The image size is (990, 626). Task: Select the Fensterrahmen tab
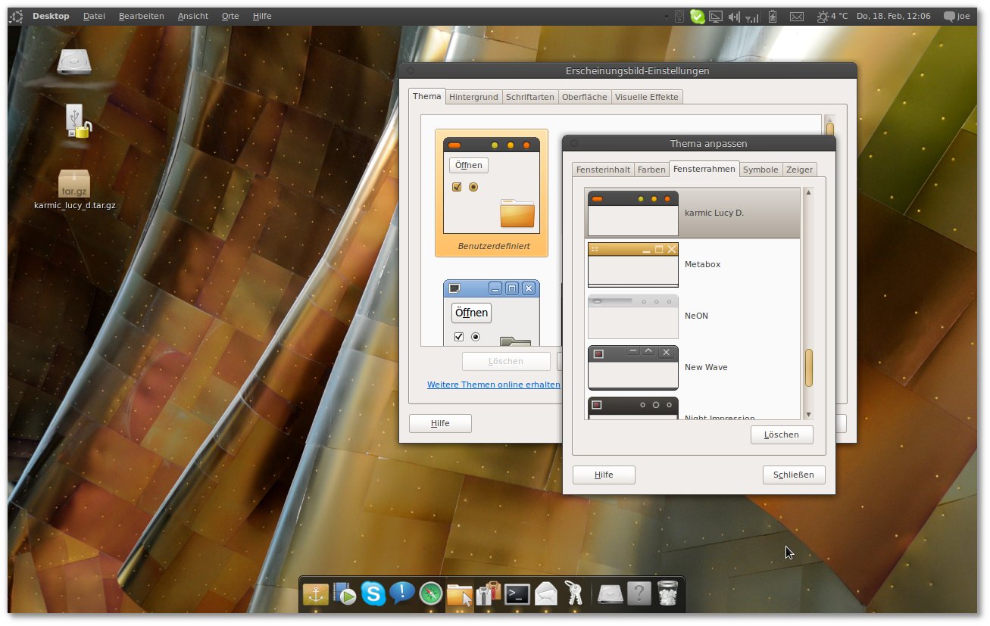(704, 169)
